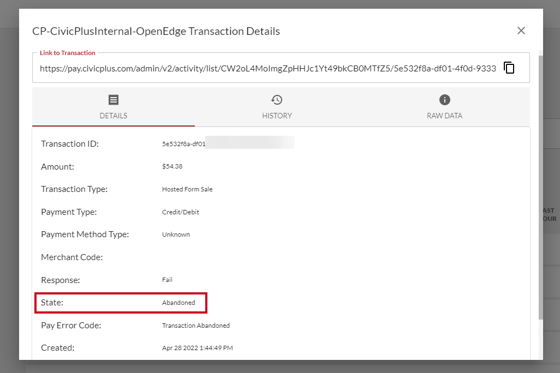Select the Details tab
560x373 pixels.
click(113, 107)
